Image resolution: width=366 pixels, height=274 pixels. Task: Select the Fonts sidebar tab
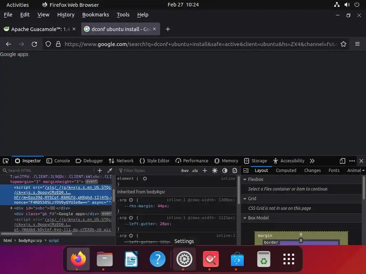coord(334,170)
